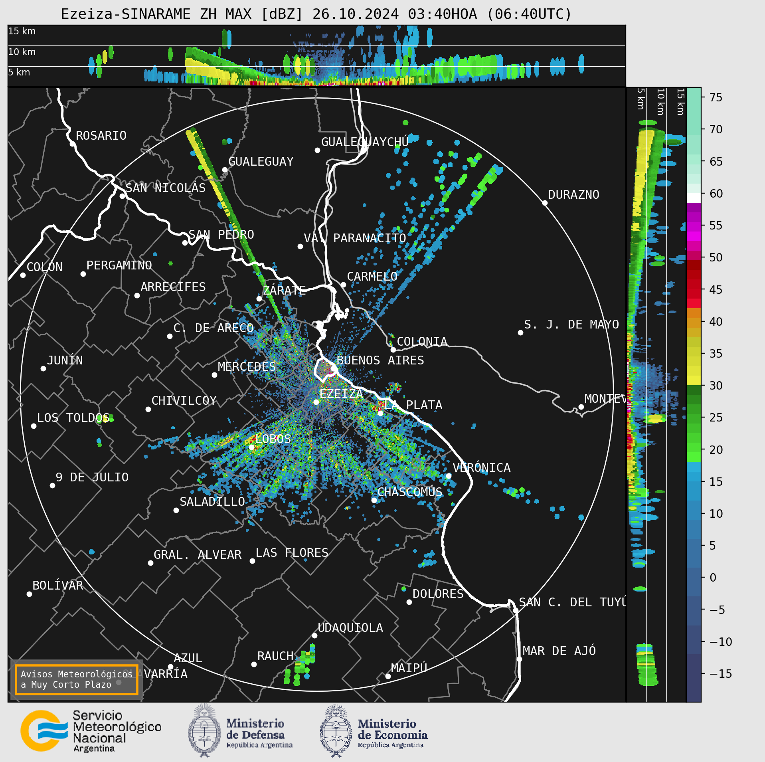
Task: Click the 5 km label in top cross-section
Action: (19, 72)
